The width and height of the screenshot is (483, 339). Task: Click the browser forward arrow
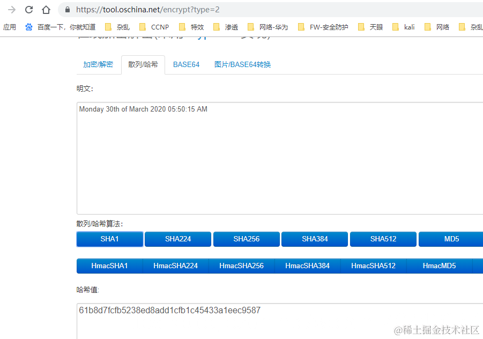(x=12, y=10)
